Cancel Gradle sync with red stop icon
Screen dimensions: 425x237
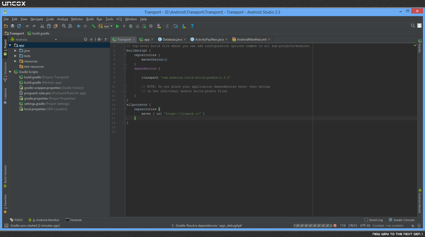(335, 226)
